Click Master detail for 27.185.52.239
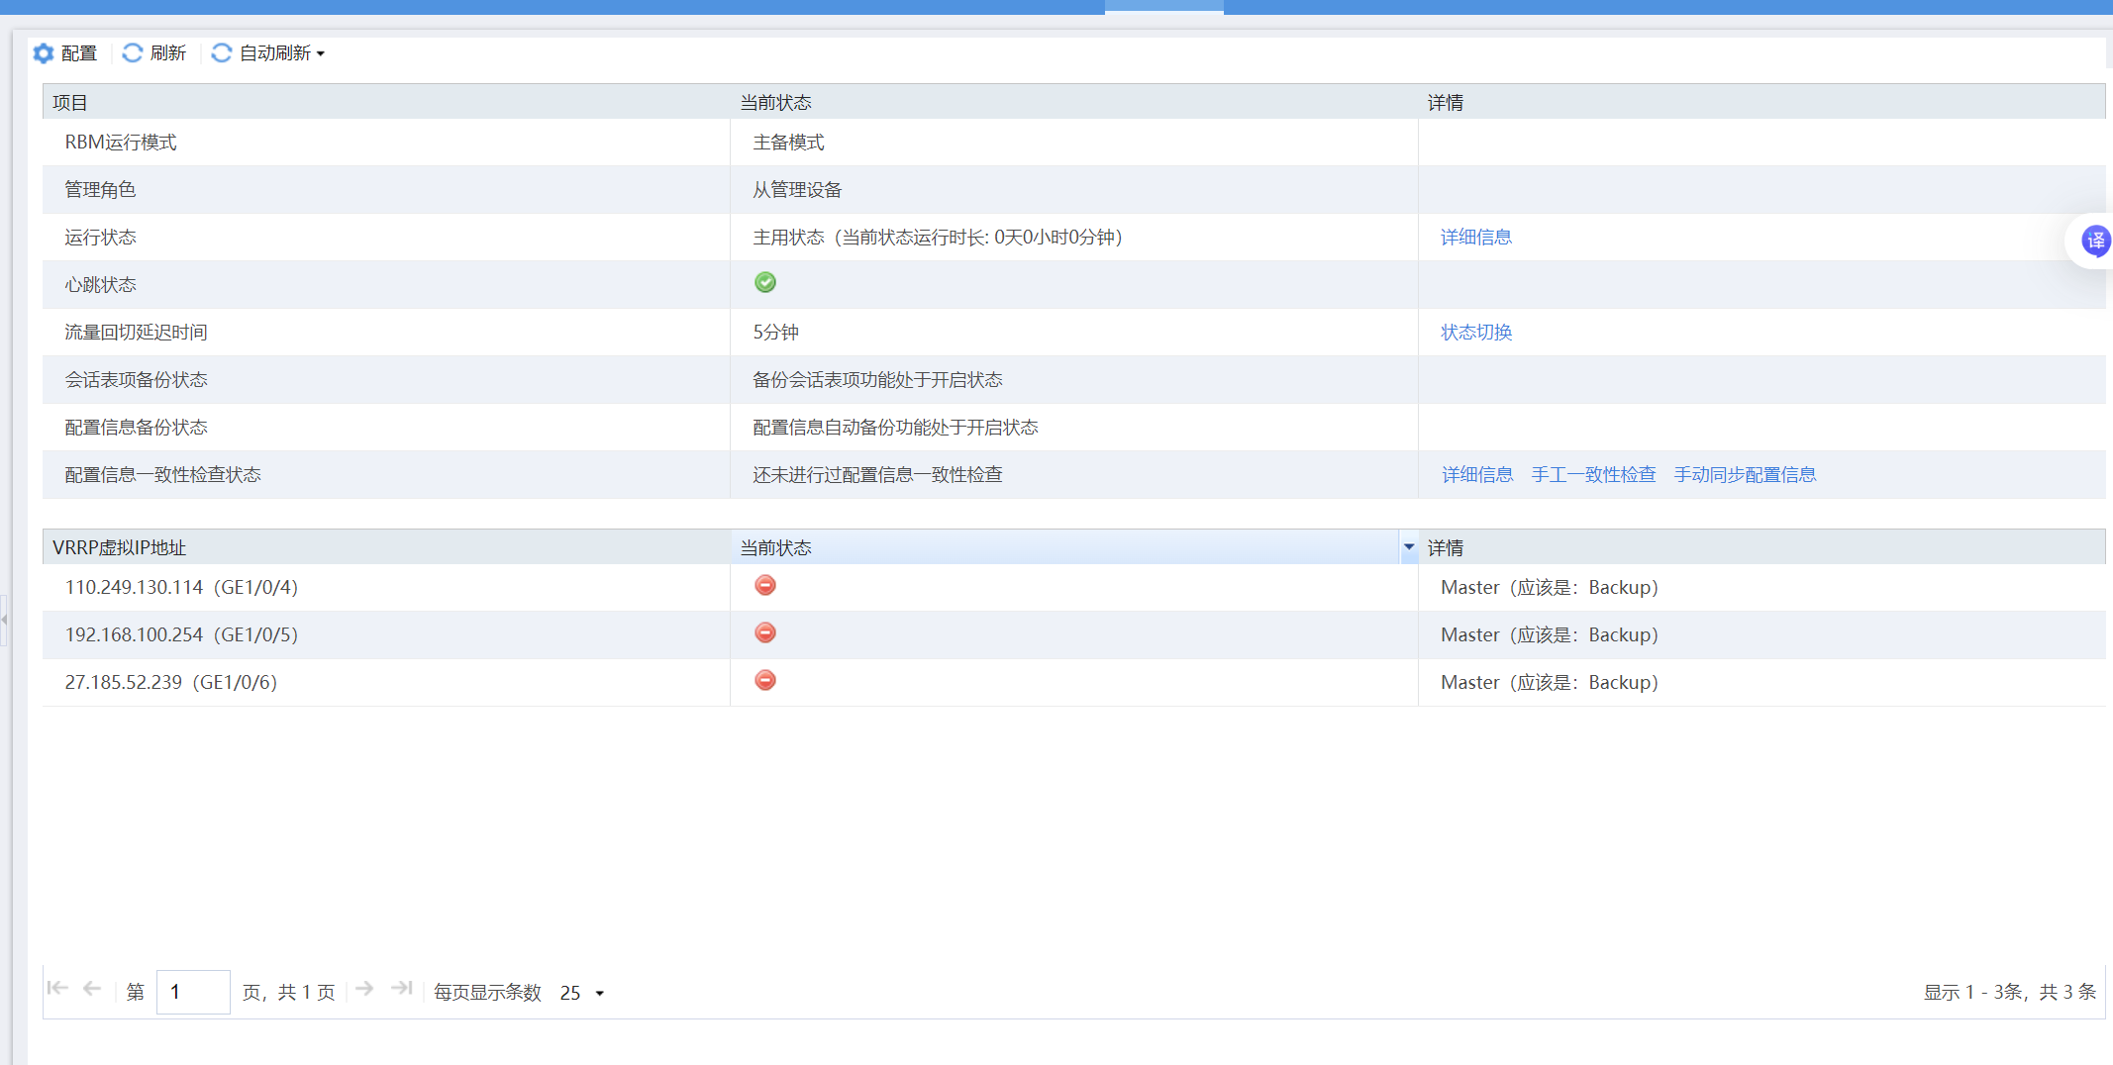Viewport: 2113px width, 1065px height. (x=1550, y=683)
